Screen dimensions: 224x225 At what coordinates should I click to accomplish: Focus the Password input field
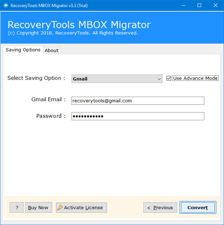pyautogui.click(x=138, y=116)
